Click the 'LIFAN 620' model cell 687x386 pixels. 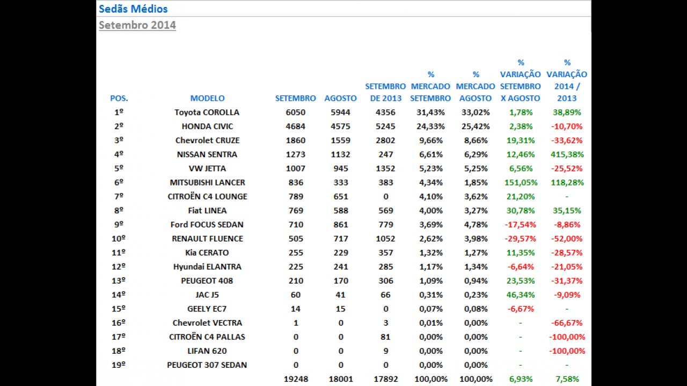[x=207, y=350]
